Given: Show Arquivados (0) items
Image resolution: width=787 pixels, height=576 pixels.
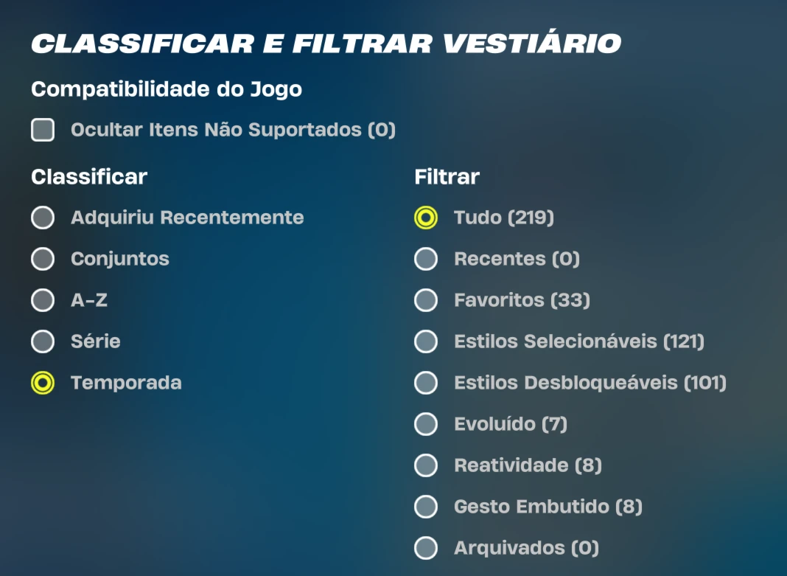Looking at the screenshot, I should [426, 549].
